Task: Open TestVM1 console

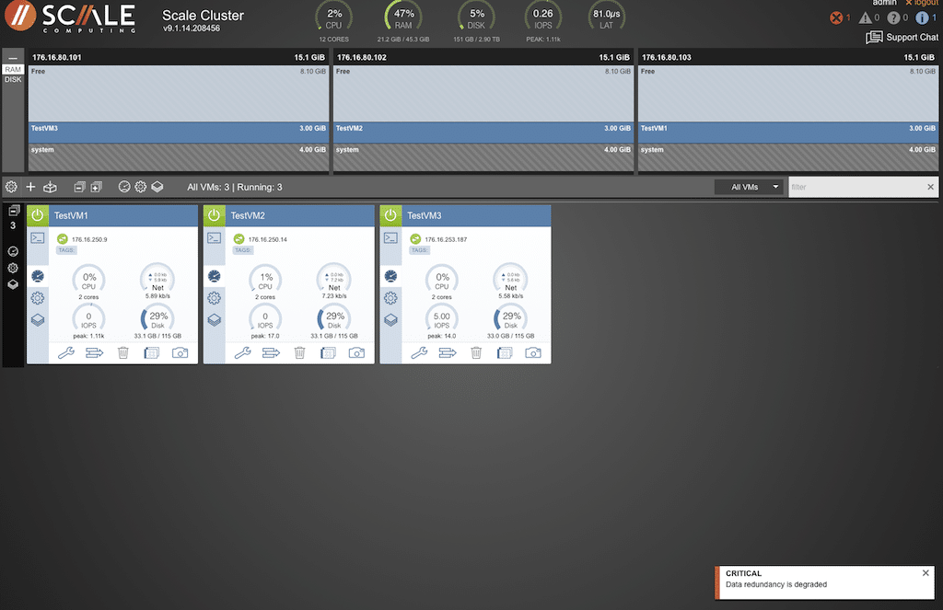Action: click(38, 238)
